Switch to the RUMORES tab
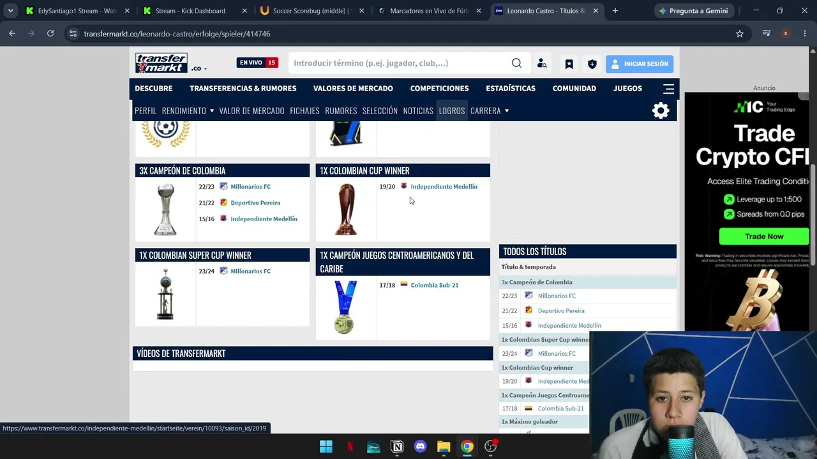The image size is (817, 459). 341,111
